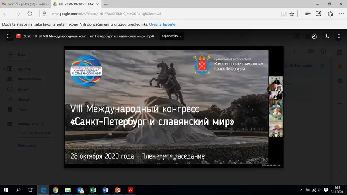The image size is (347, 195).
Task: Launch Excel from the taskbar
Action: (x=93, y=190)
